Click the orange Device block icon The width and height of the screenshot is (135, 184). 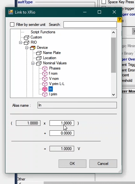(x=33, y=48)
